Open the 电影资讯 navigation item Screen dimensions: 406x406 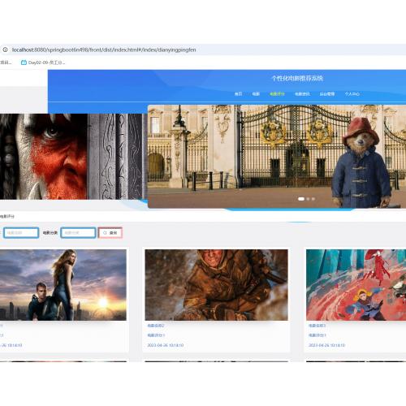click(302, 94)
